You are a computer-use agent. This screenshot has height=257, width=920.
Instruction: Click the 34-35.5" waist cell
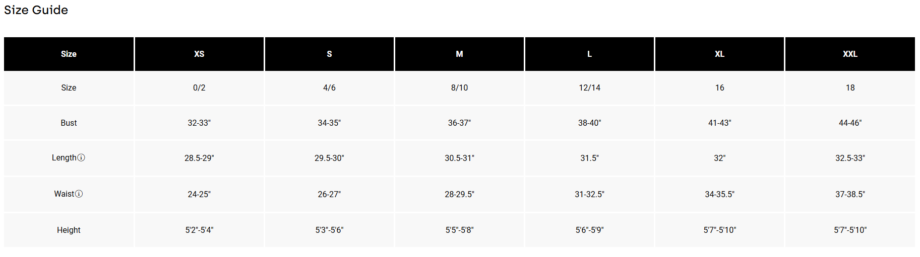coord(719,194)
